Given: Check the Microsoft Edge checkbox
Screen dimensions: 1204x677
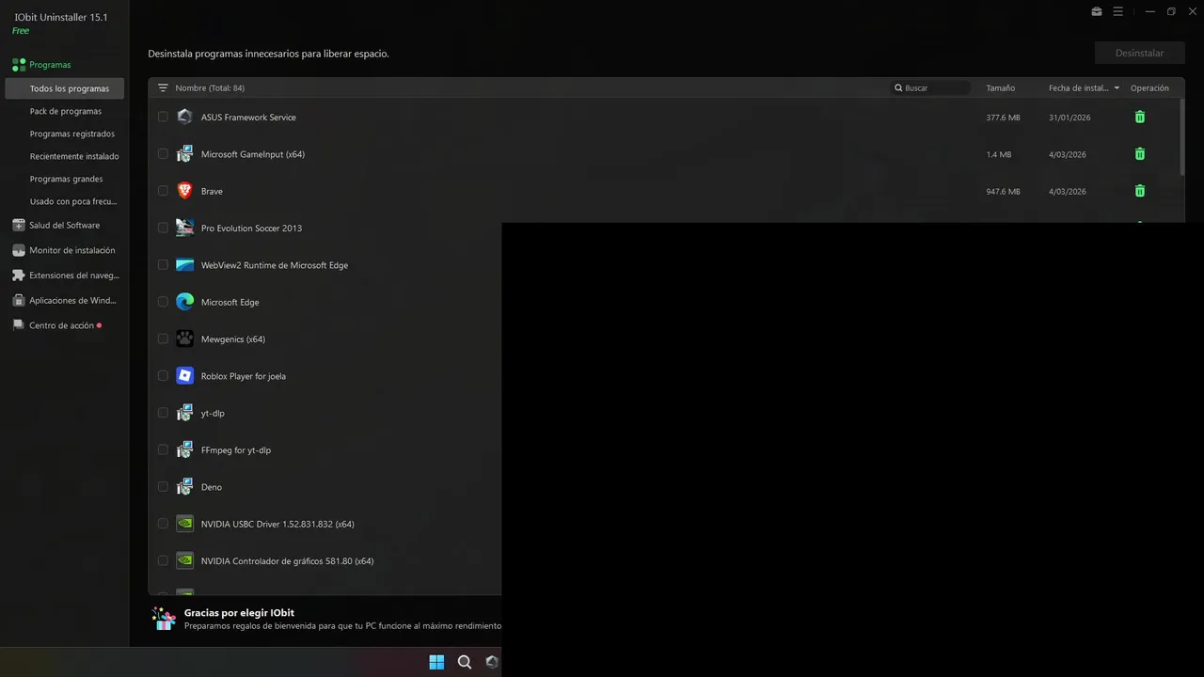Looking at the screenshot, I should (163, 302).
